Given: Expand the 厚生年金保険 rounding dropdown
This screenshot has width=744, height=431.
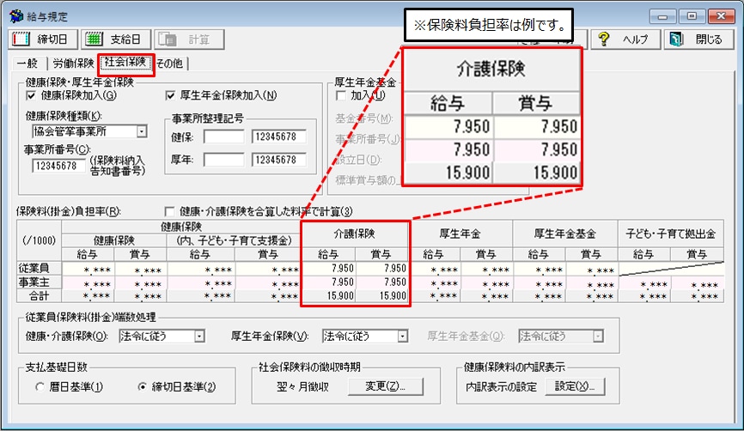Looking at the screenshot, I should [x=391, y=337].
